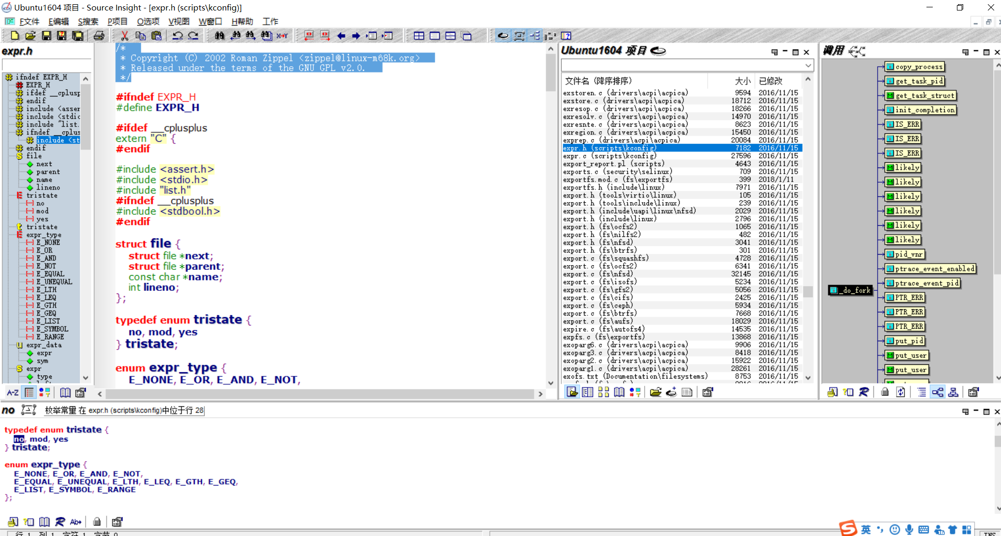The width and height of the screenshot is (1001, 536).
Task: Cut selected text using the scissors icon
Action: coord(124,36)
